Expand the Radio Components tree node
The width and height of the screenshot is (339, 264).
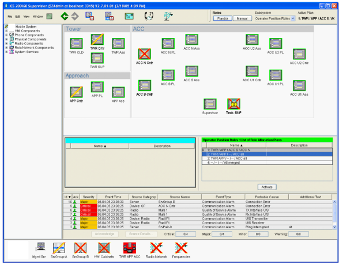point(6,43)
